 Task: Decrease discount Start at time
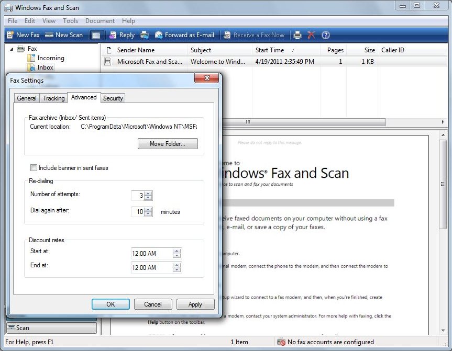(177, 256)
